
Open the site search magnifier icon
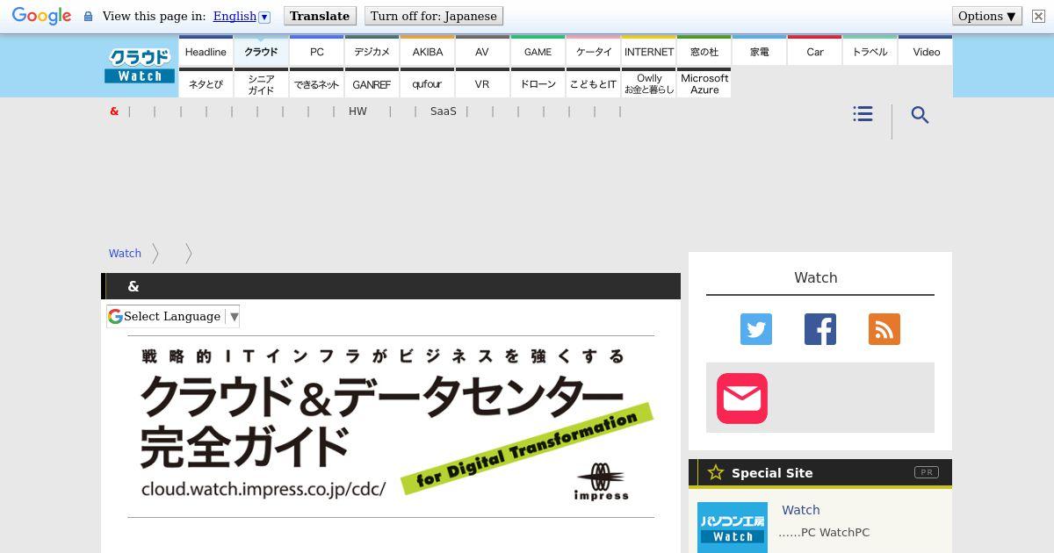click(x=920, y=115)
